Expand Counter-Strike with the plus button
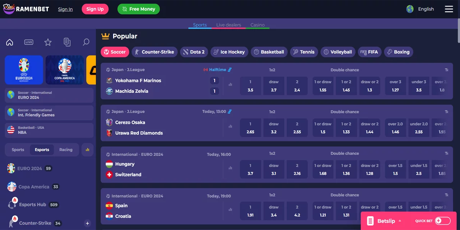This screenshot has width=460, height=230. [x=87, y=223]
